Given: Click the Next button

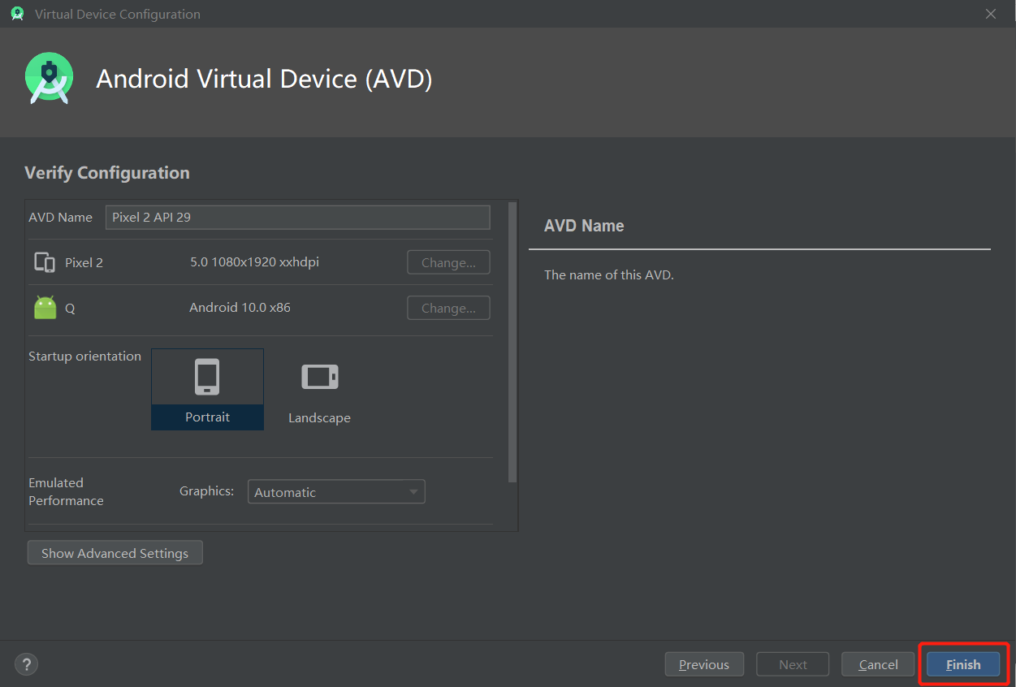Looking at the screenshot, I should (x=793, y=664).
